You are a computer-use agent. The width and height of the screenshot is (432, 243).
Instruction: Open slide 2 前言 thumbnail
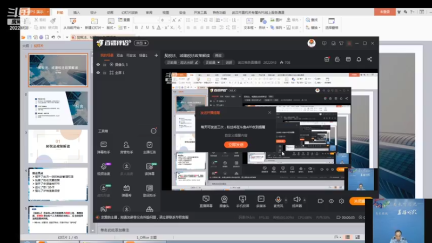(58, 109)
